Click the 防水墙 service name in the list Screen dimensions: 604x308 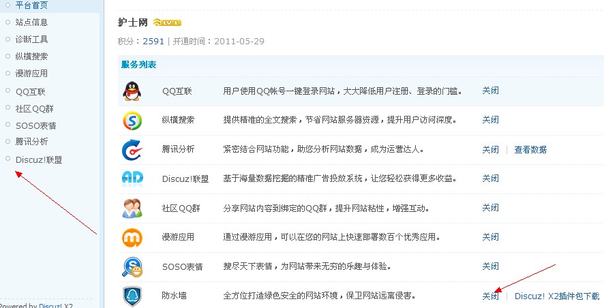pyautogui.click(x=174, y=296)
